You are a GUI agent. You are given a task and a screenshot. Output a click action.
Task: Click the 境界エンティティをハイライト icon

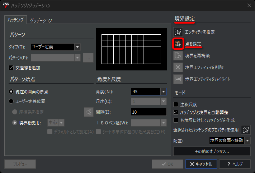click(x=178, y=79)
